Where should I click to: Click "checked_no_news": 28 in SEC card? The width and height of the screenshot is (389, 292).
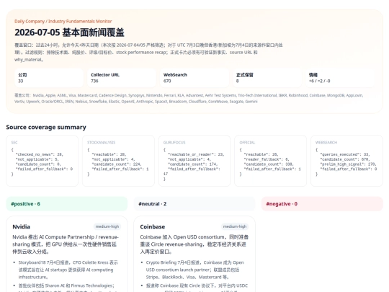coord(39,154)
